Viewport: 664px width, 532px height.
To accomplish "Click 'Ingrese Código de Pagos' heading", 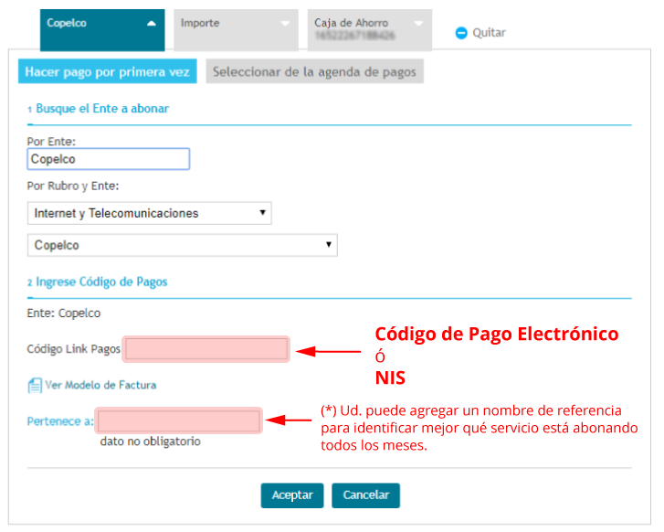I will click(101, 282).
